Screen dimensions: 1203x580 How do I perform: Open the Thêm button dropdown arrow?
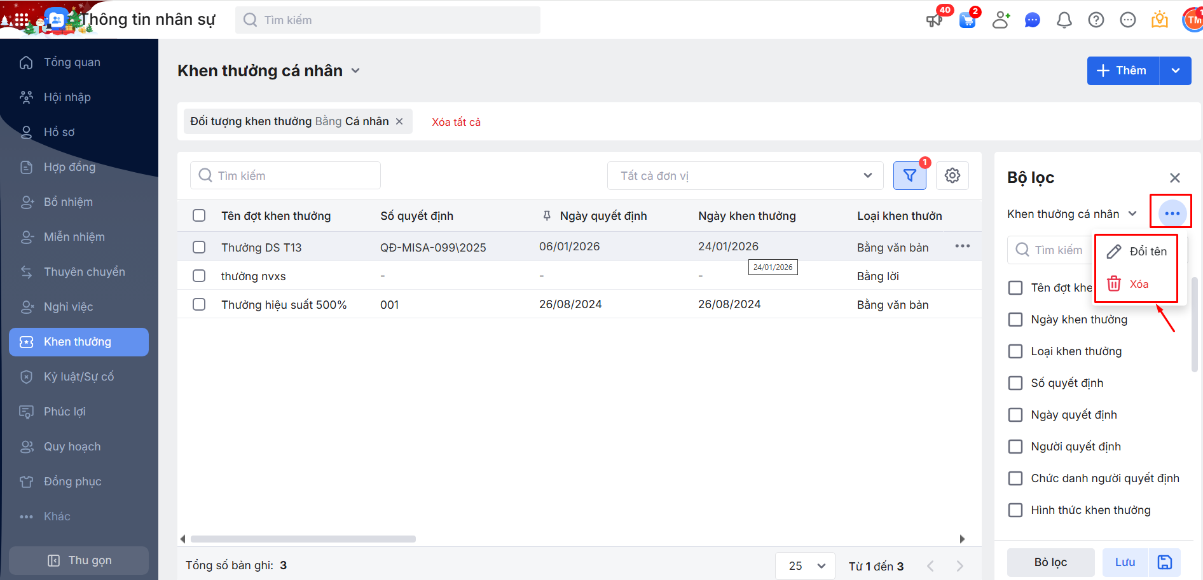tap(1176, 71)
